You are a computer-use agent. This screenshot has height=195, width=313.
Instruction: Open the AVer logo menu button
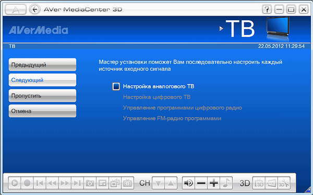tap(16, 9)
